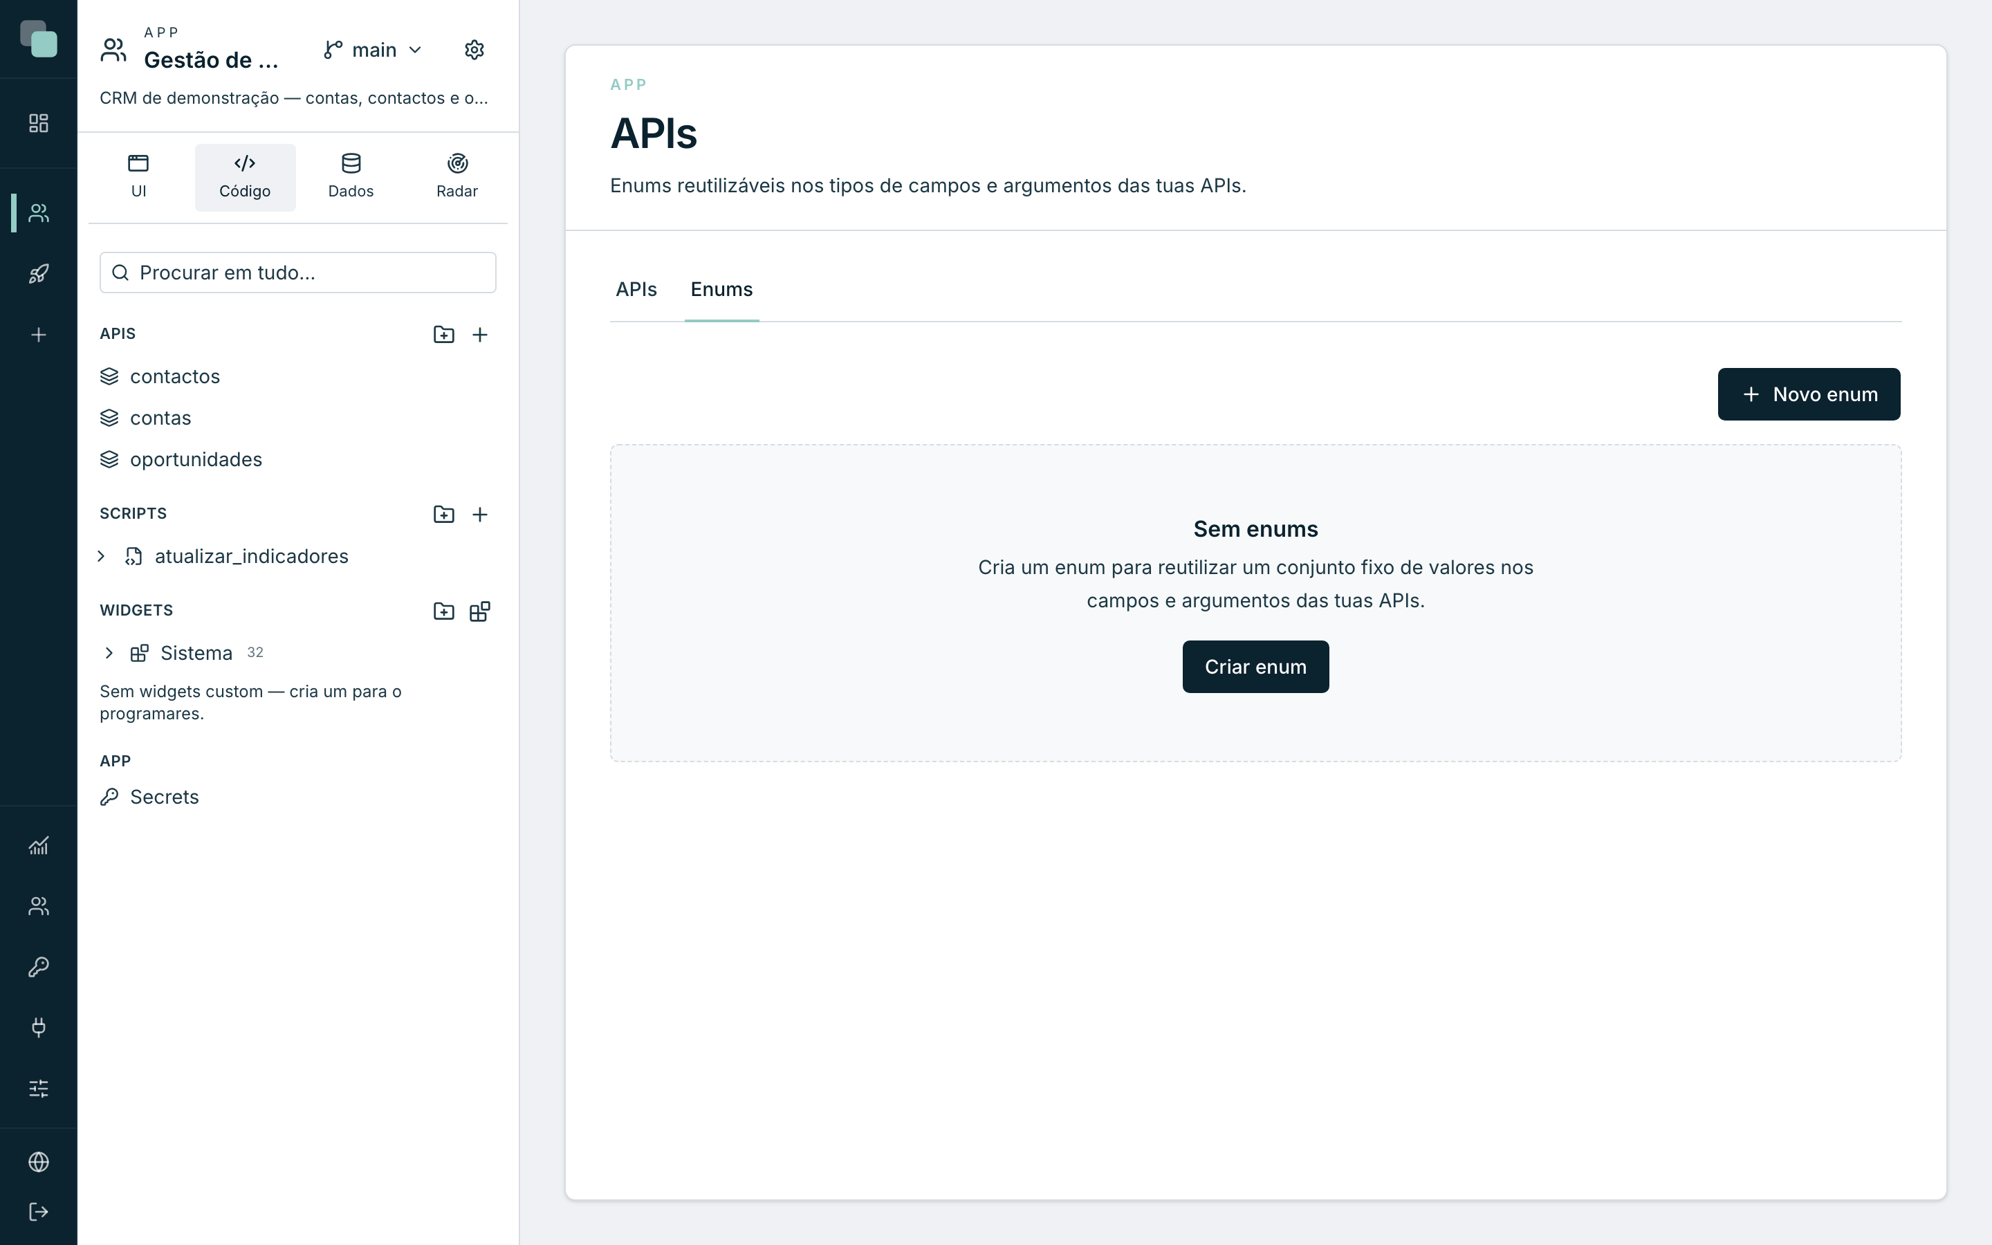Click the globe language icon in rail

point(39,1162)
